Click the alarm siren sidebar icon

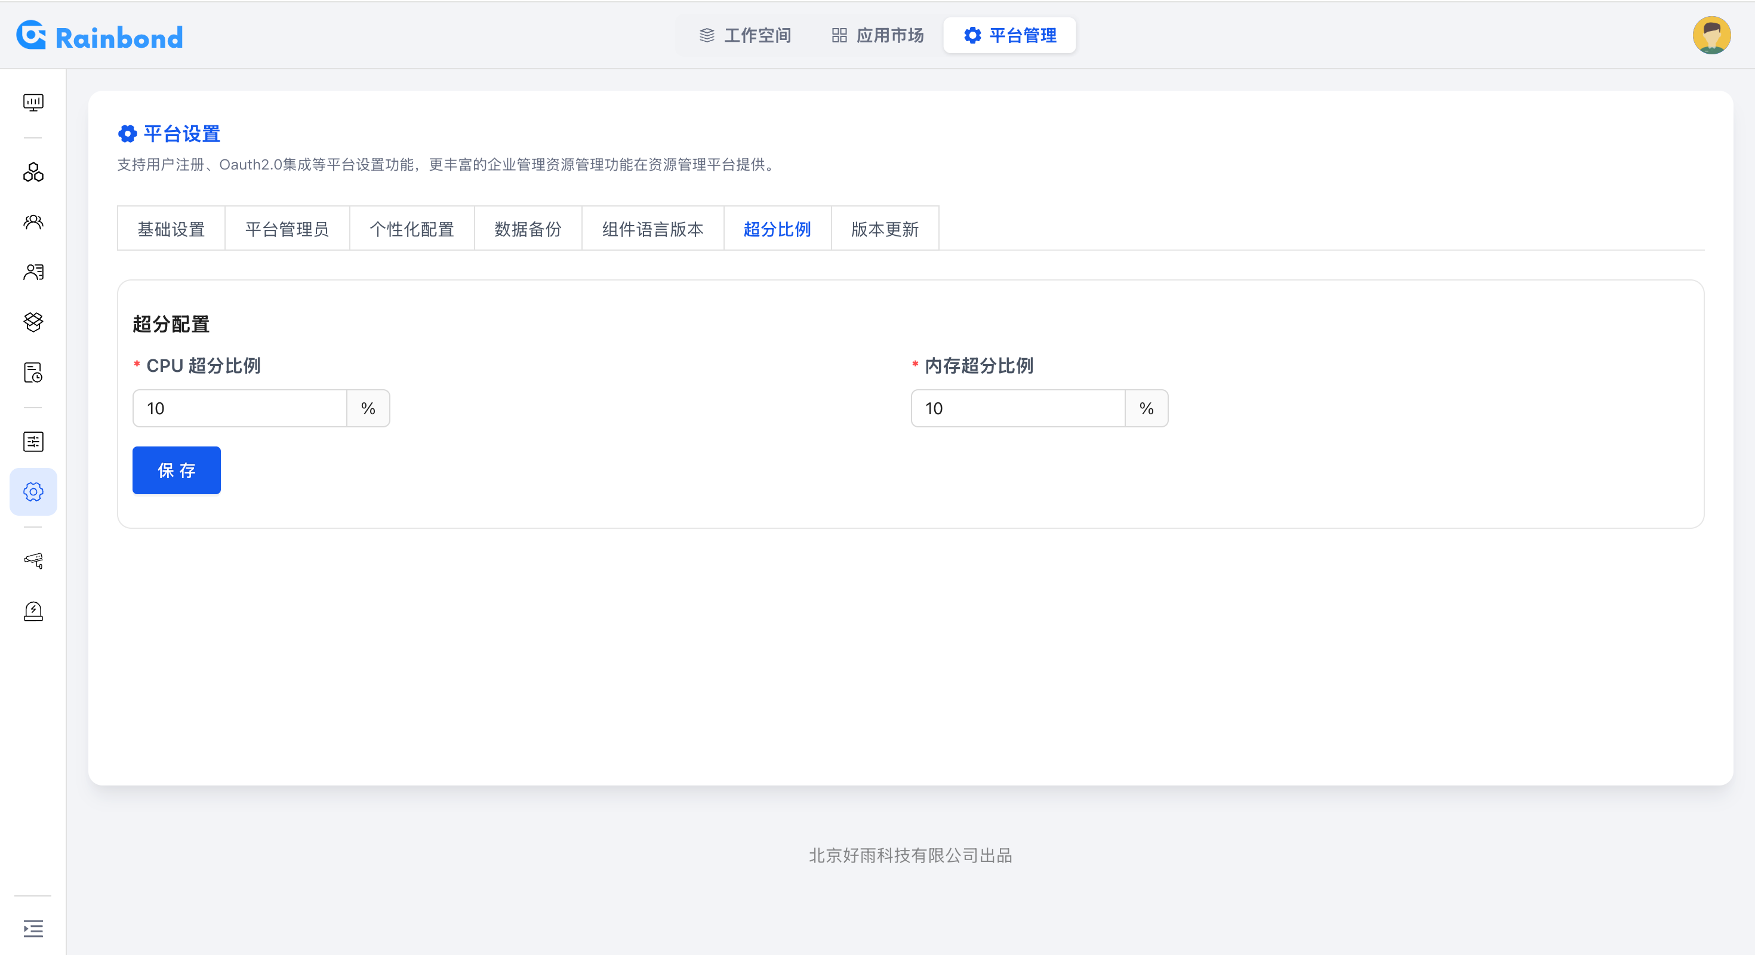tap(33, 611)
